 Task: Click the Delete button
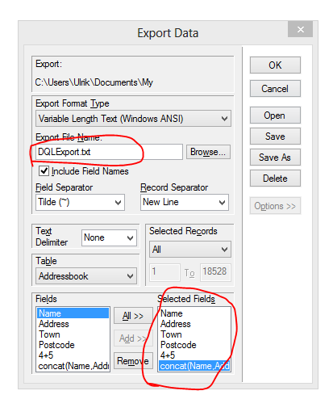275,179
